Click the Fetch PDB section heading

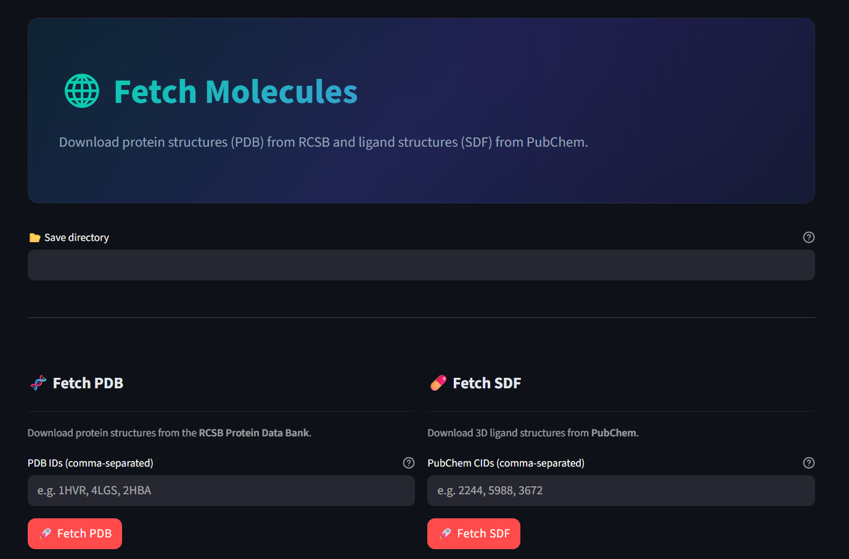pyautogui.click(x=88, y=383)
